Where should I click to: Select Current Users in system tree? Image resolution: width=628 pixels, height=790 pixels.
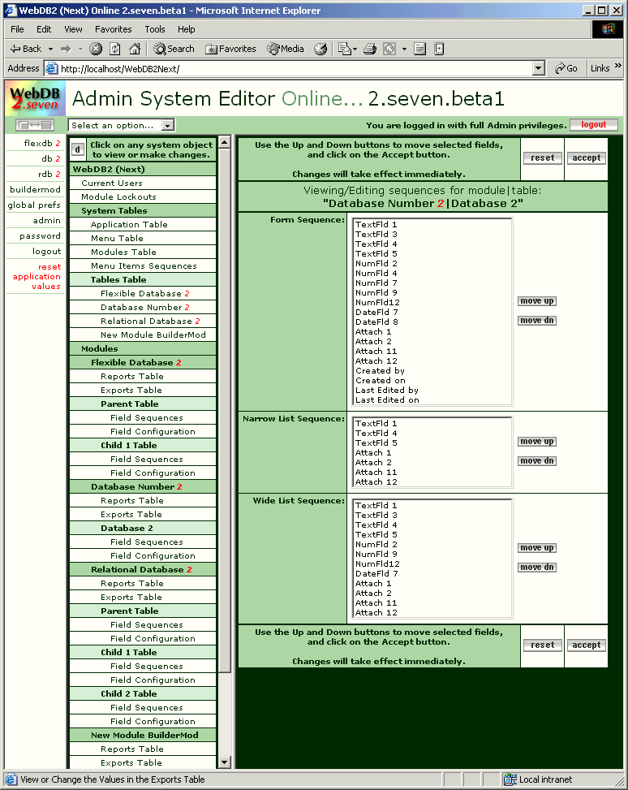143,183
